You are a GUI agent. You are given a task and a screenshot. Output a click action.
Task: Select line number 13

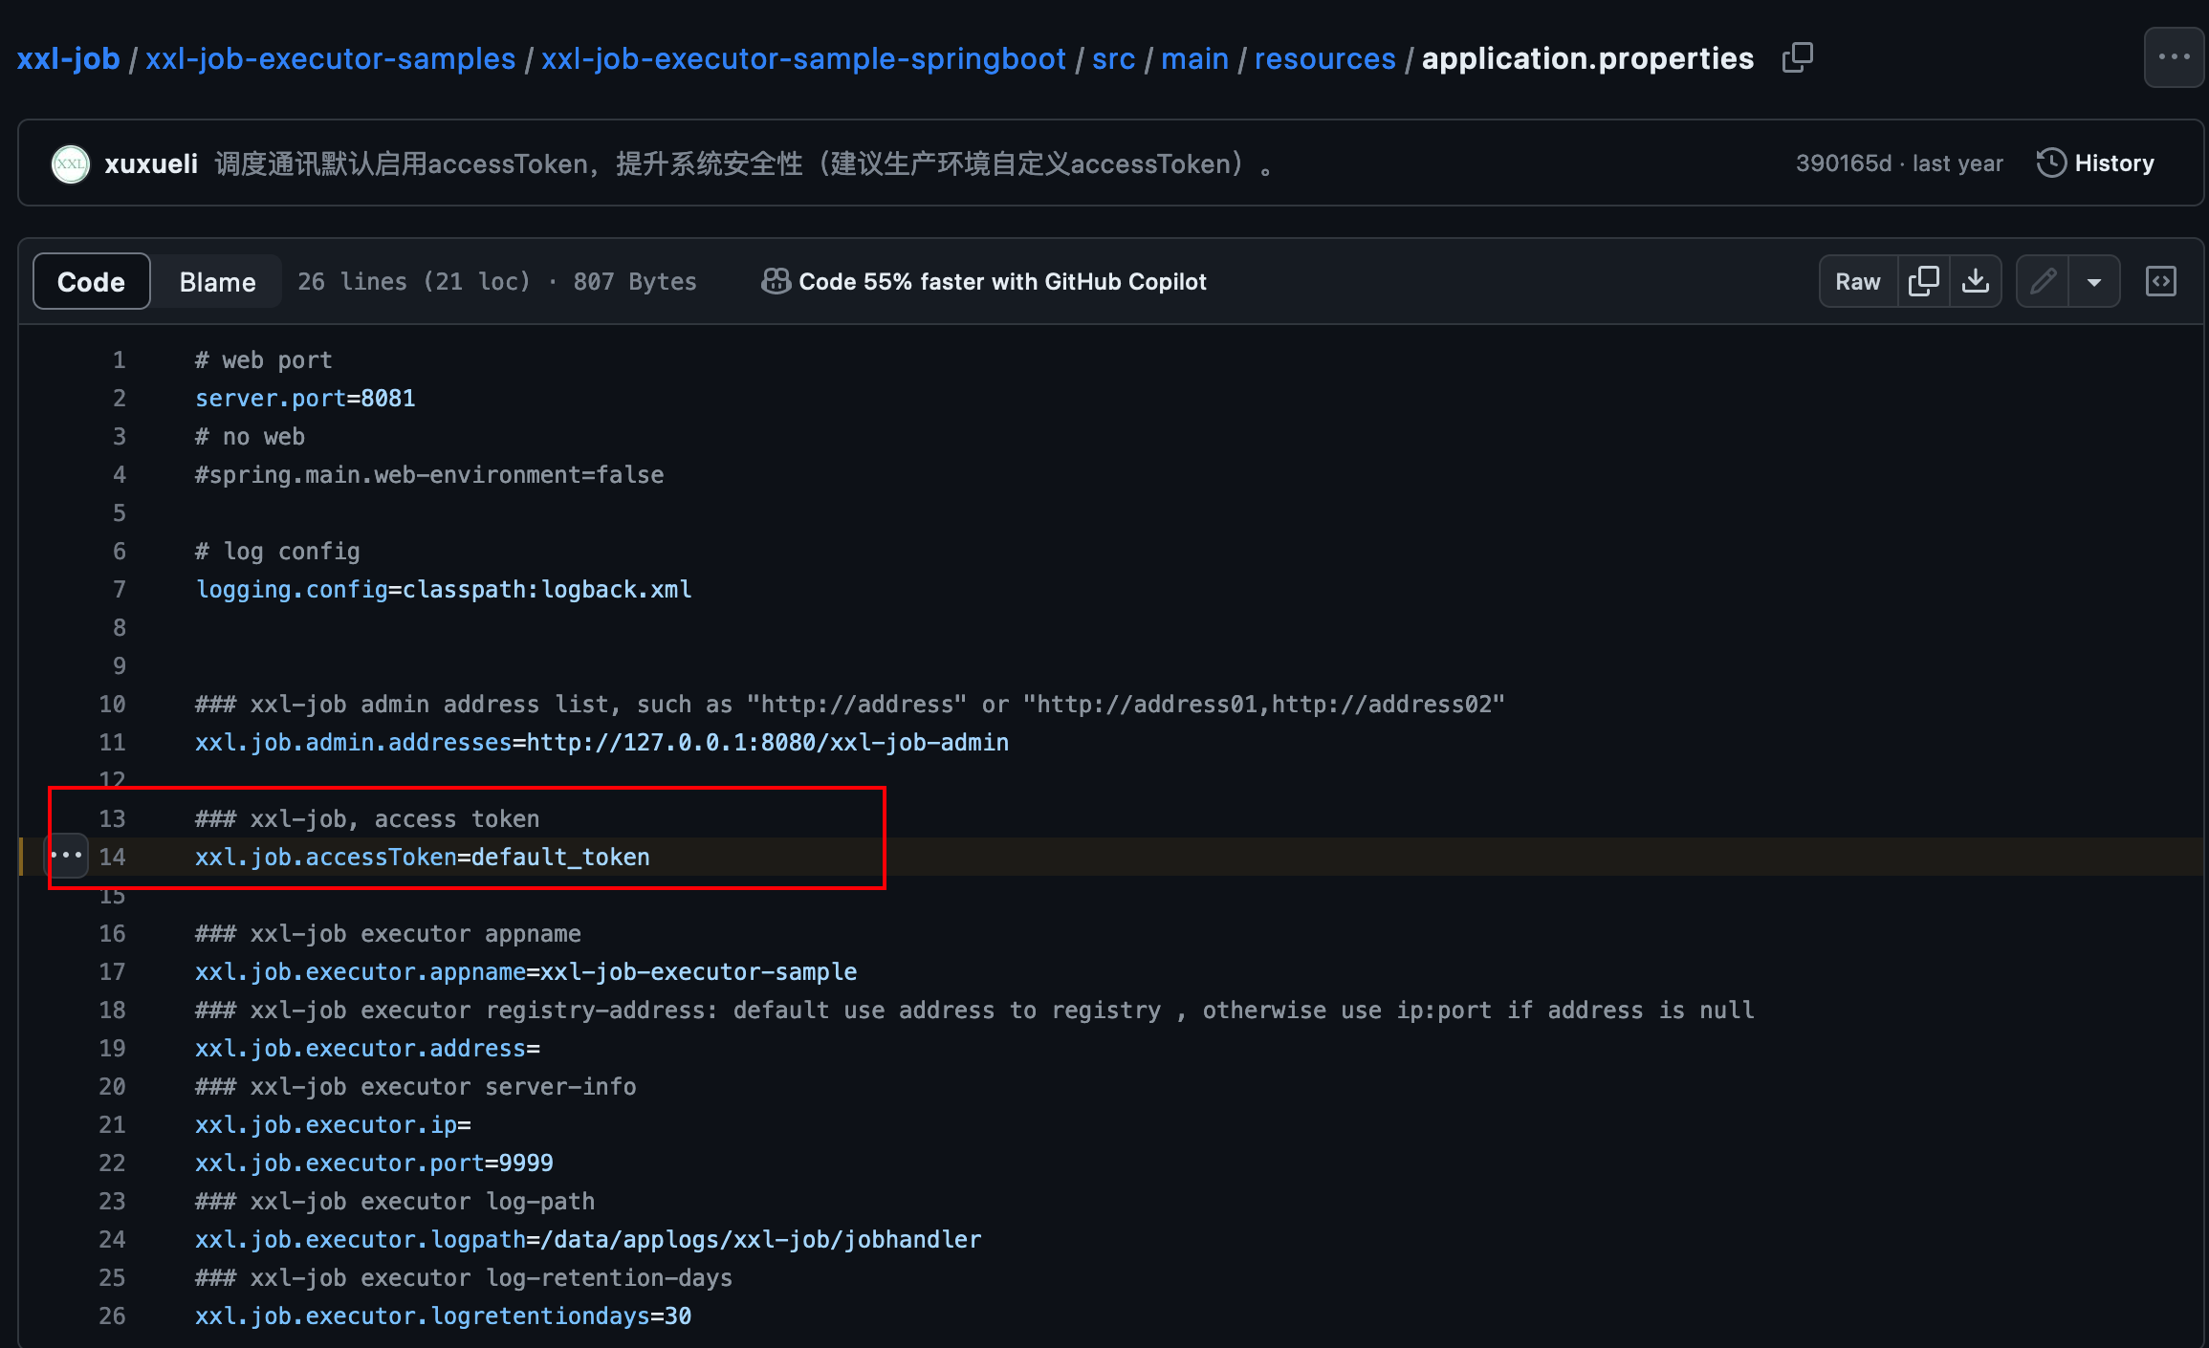[113, 819]
